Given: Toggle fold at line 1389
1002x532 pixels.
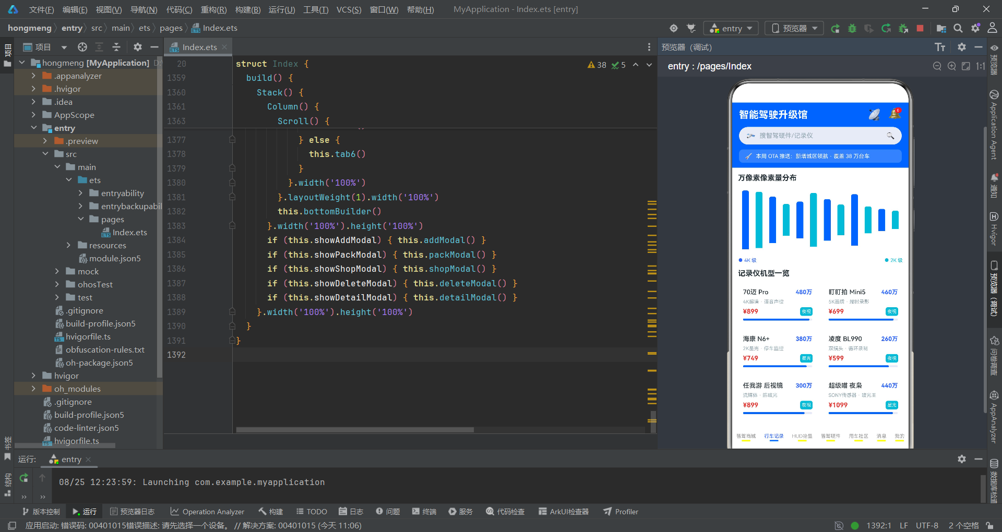Looking at the screenshot, I should tap(232, 312).
